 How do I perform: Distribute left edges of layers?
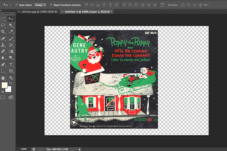pos(143,5)
